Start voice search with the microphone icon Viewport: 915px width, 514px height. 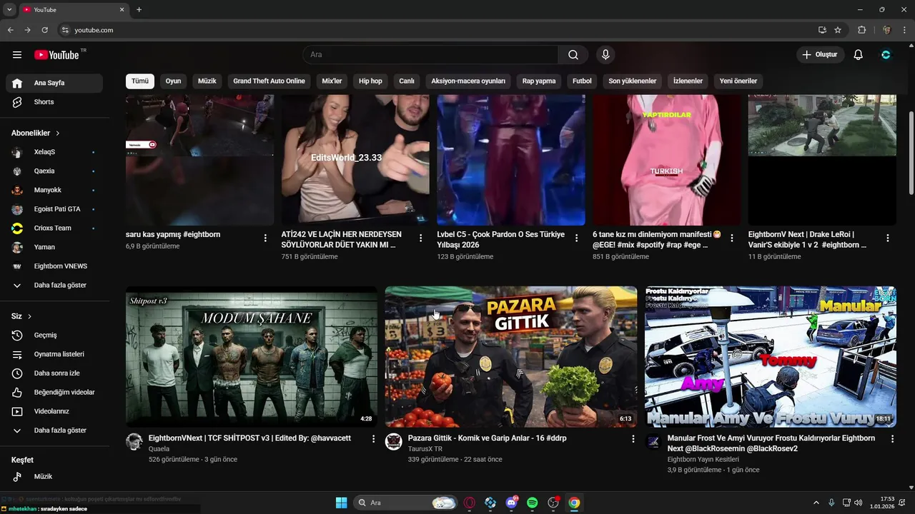click(605, 55)
